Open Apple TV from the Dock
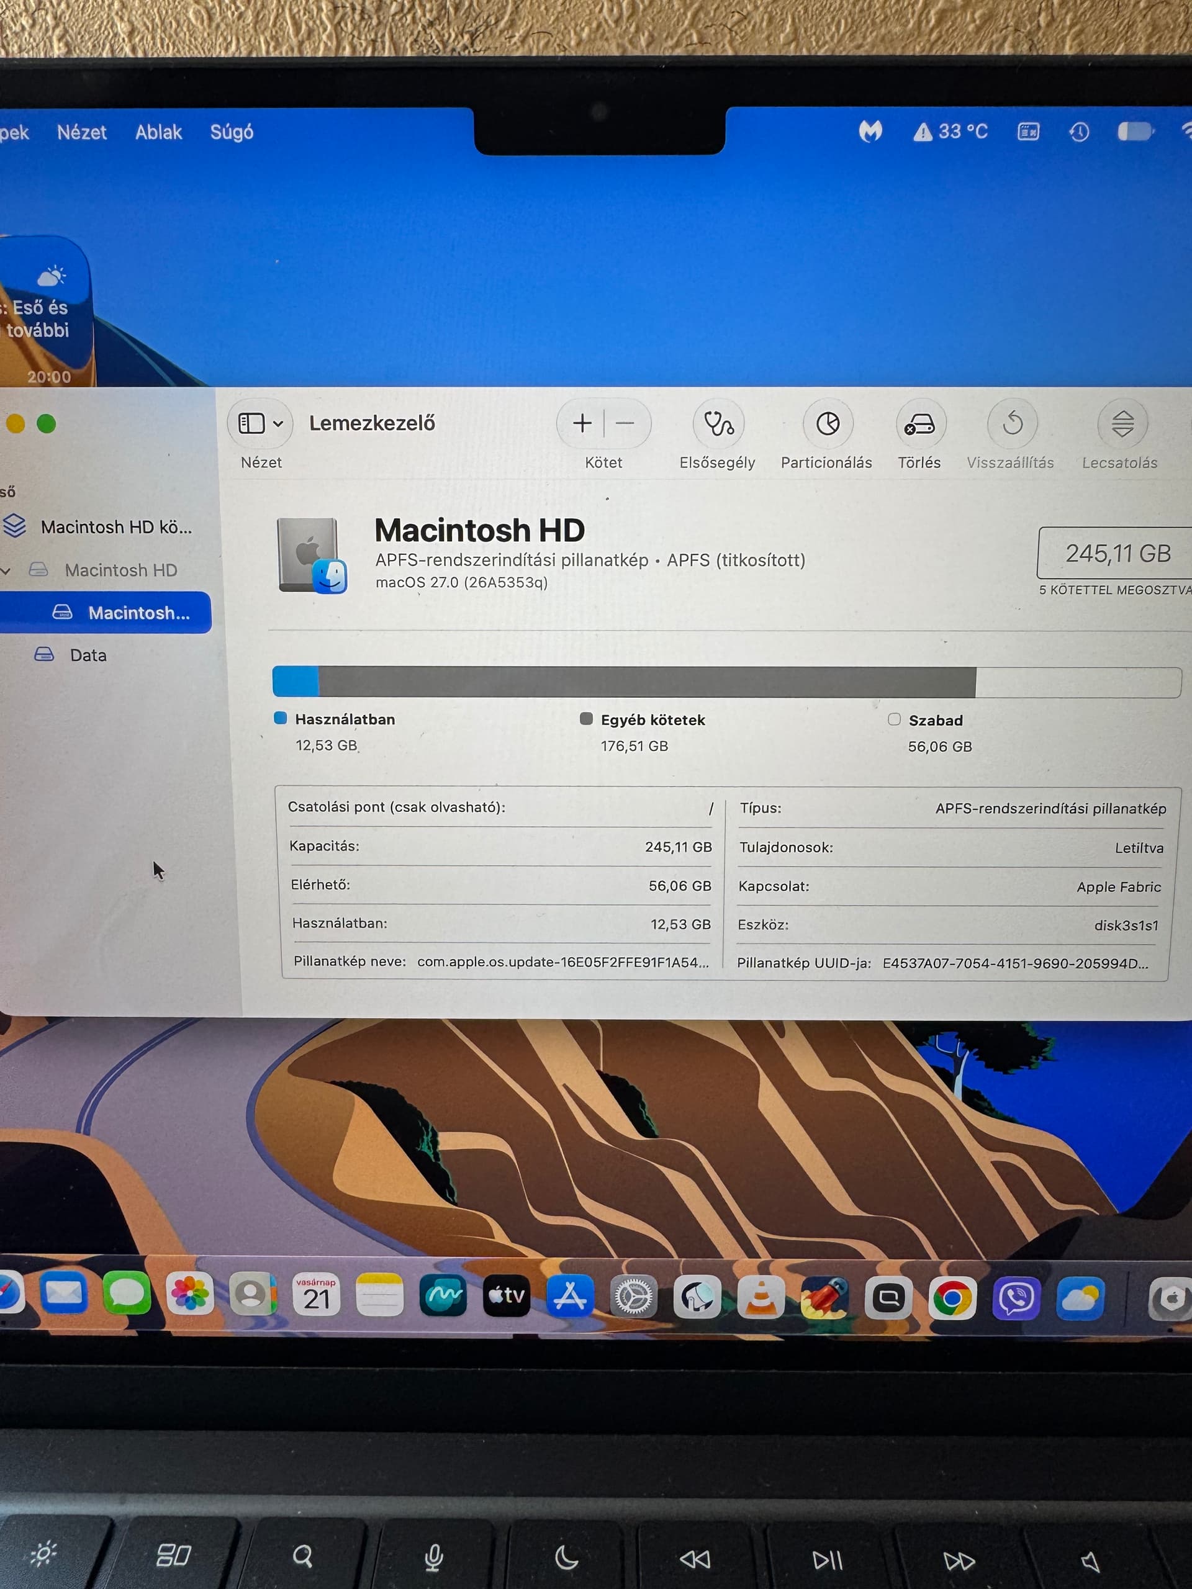 pos(507,1296)
